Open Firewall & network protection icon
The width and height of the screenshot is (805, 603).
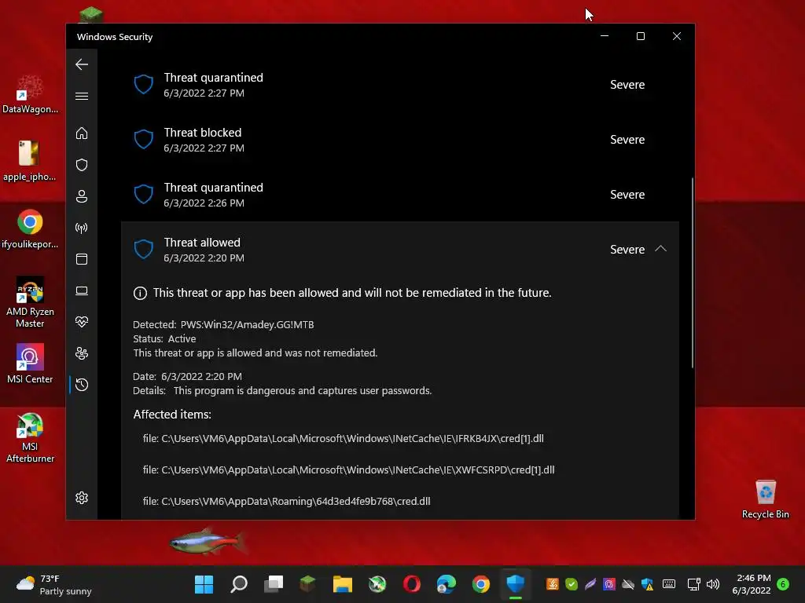[82, 228]
